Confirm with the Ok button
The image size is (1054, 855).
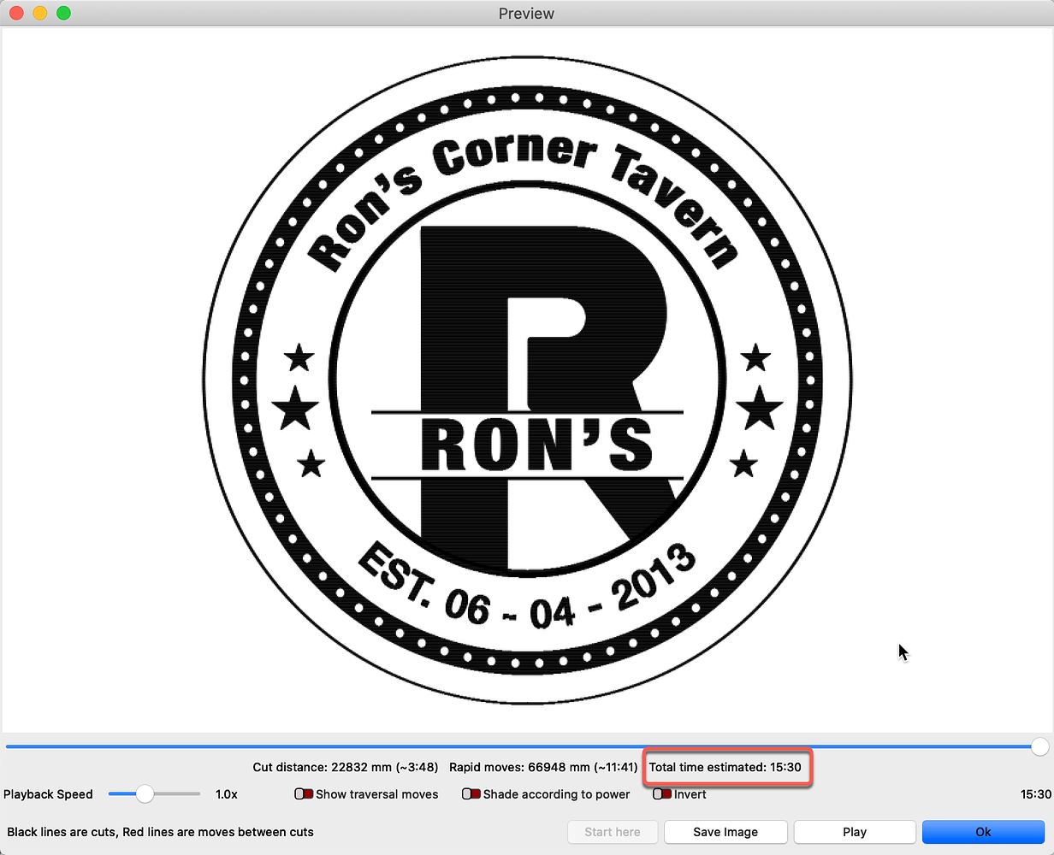pyautogui.click(x=983, y=832)
